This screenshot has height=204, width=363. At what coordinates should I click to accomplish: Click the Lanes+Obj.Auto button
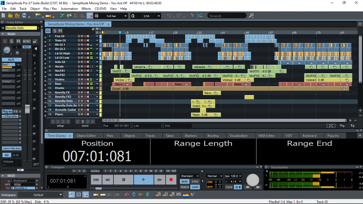pos(11,148)
